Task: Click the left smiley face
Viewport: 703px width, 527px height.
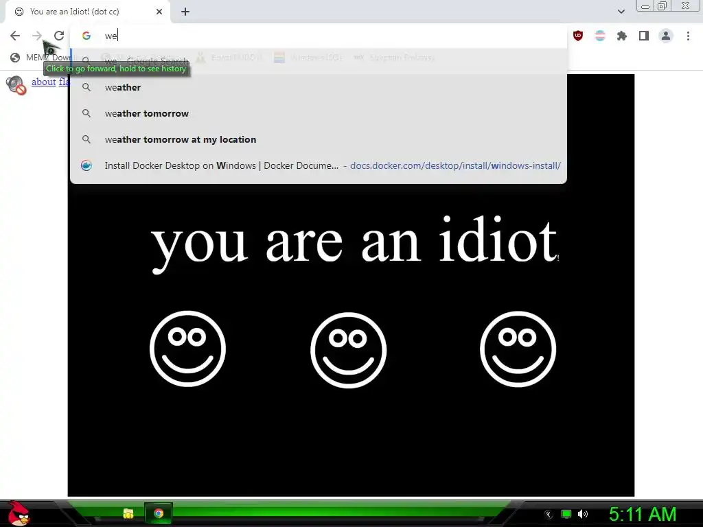Action: pos(188,349)
